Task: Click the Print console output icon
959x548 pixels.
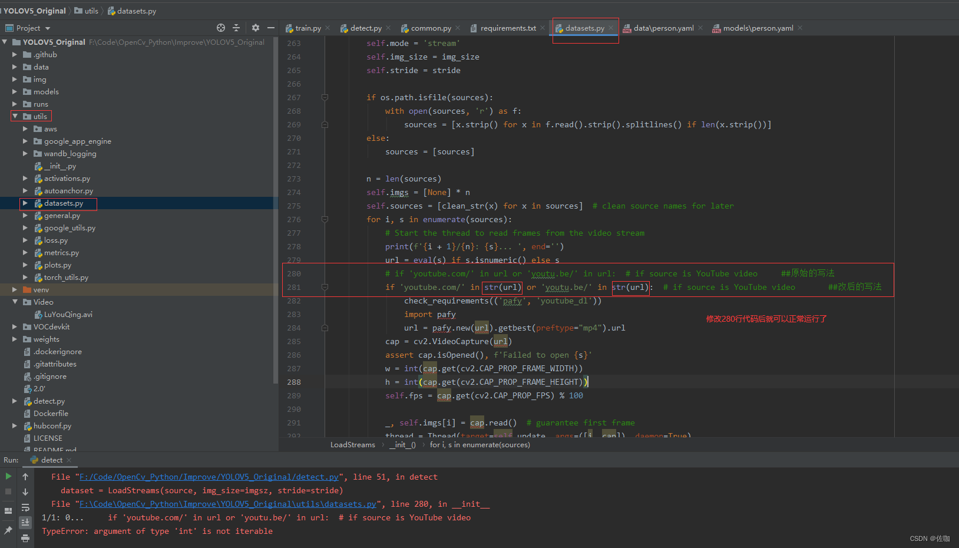Action: tap(25, 537)
